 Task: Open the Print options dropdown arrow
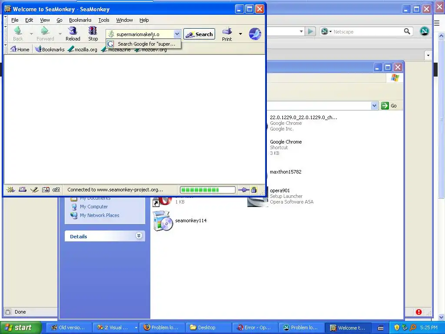[240, 34]
